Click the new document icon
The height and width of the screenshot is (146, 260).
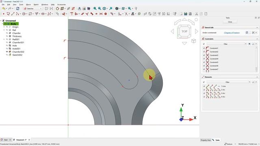[181, 14]
